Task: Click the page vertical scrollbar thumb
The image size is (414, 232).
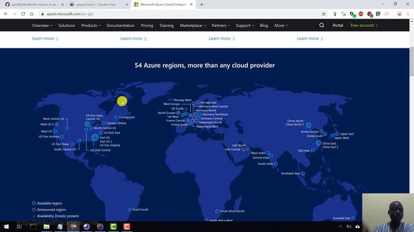Action: [x=411, y=62]
